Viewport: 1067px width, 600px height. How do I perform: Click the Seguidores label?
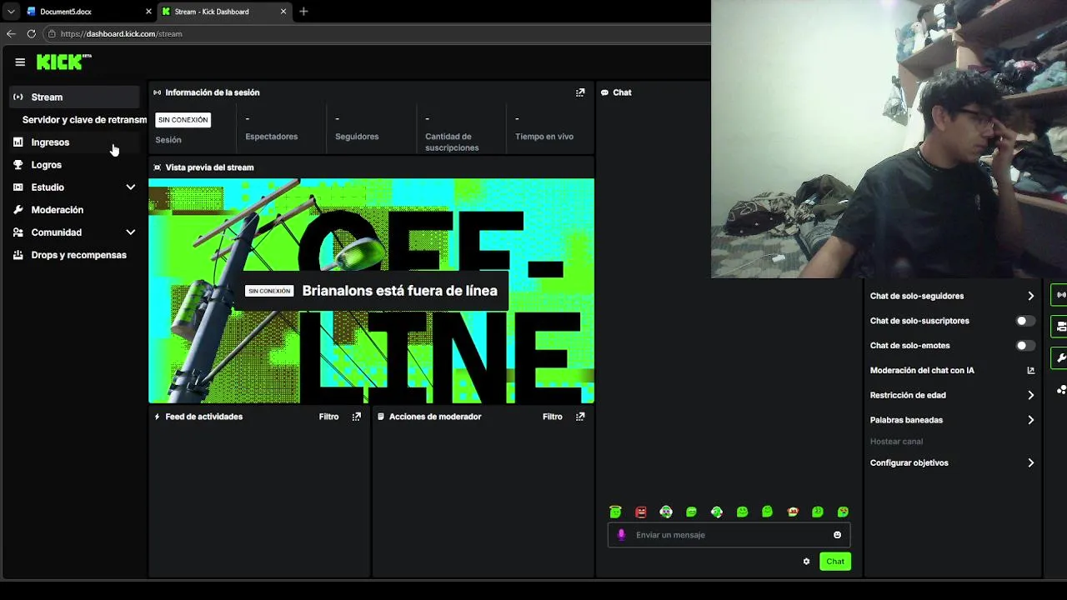(x=357, y=137)
